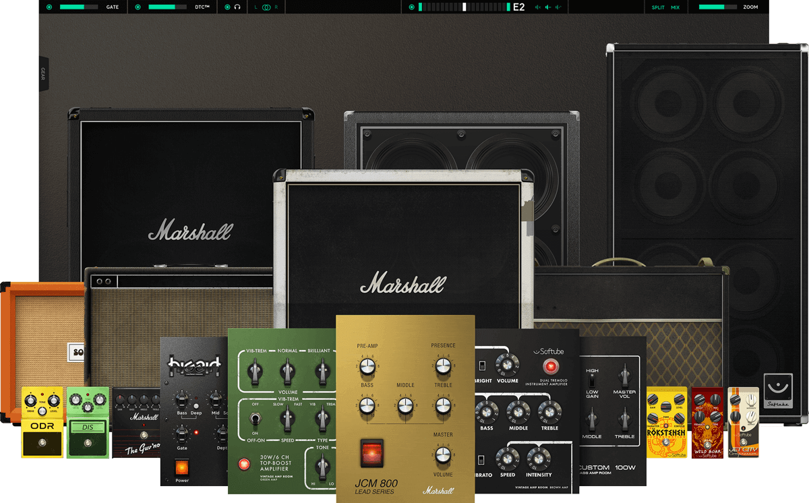Toggle the DTC power button

(138, 7)
